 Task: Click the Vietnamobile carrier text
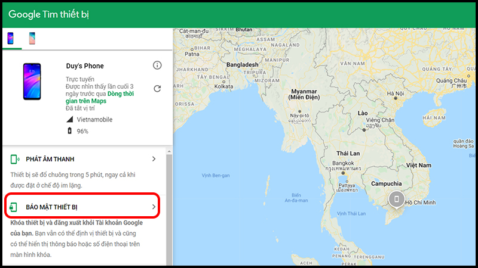click(94, 120)
